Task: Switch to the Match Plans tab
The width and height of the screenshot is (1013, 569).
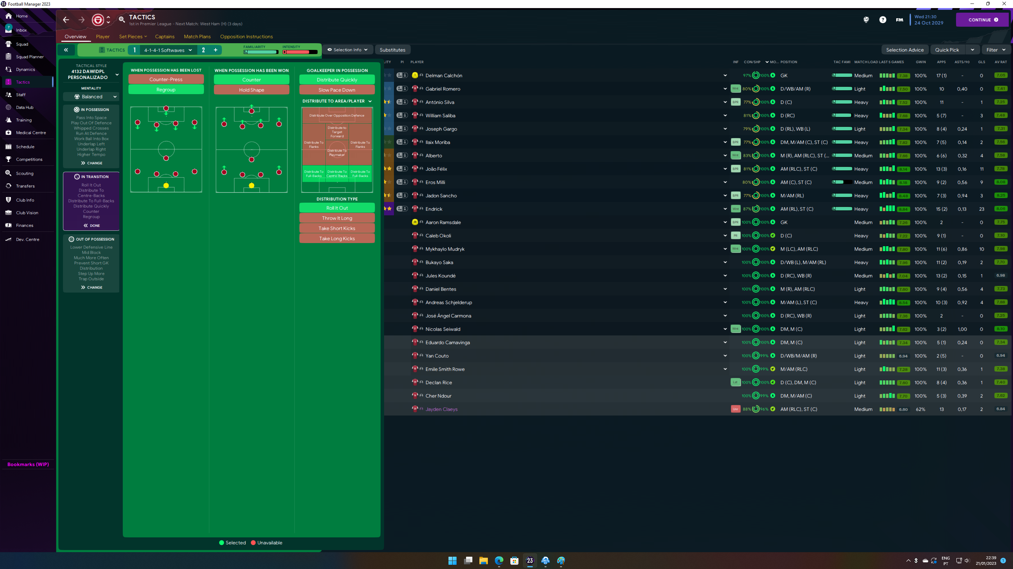Action: (x=197, y=37)
